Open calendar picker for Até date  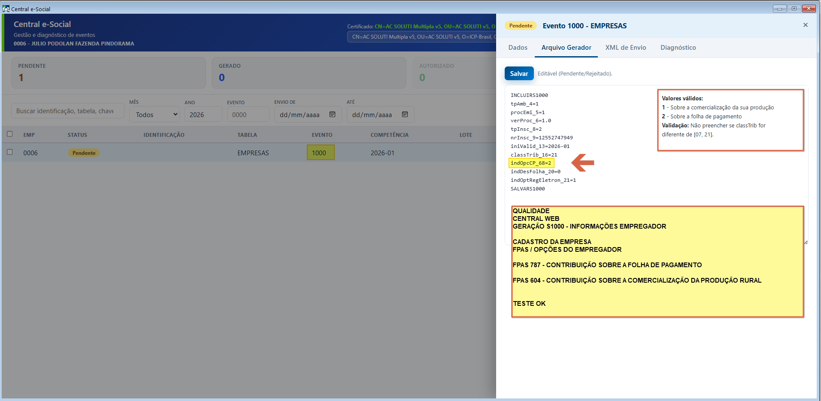tap(405, 115)
